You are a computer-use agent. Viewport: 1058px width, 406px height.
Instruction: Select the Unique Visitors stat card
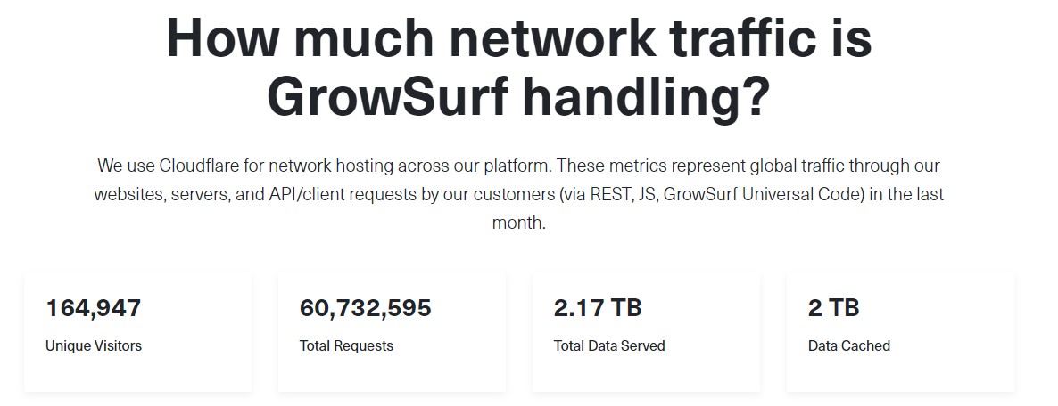tap(137, 331)
